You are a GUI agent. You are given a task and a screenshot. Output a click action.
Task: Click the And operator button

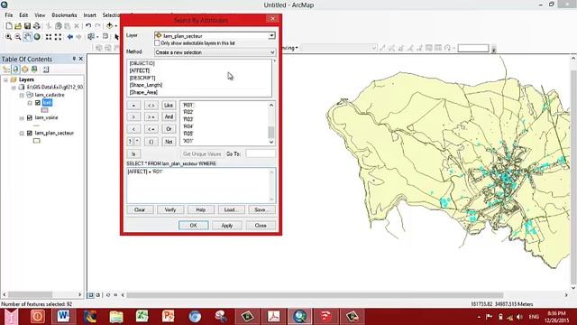click(169, 116)
